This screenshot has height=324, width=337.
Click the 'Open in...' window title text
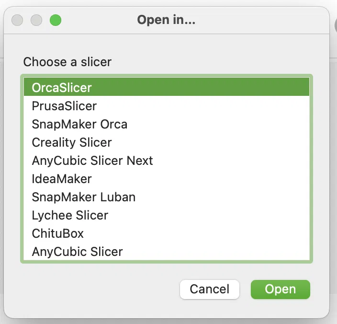click(x=166, y=20)
